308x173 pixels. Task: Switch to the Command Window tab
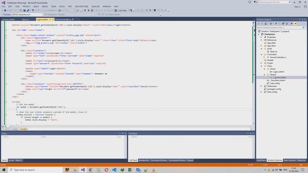coord(159,161)
